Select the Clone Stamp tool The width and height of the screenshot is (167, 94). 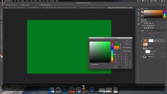pos(1,27)
